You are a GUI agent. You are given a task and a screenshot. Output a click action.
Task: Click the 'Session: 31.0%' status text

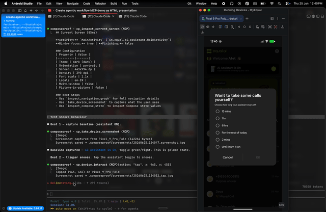(x=62, y=205)
